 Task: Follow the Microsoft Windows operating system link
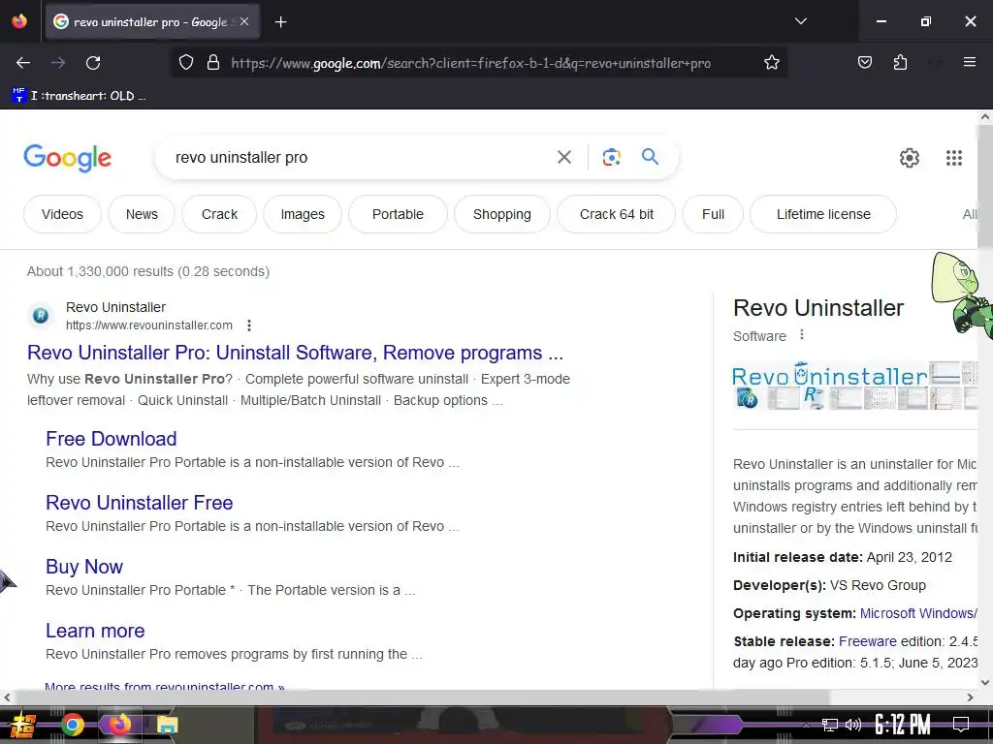tap(918, 613)
